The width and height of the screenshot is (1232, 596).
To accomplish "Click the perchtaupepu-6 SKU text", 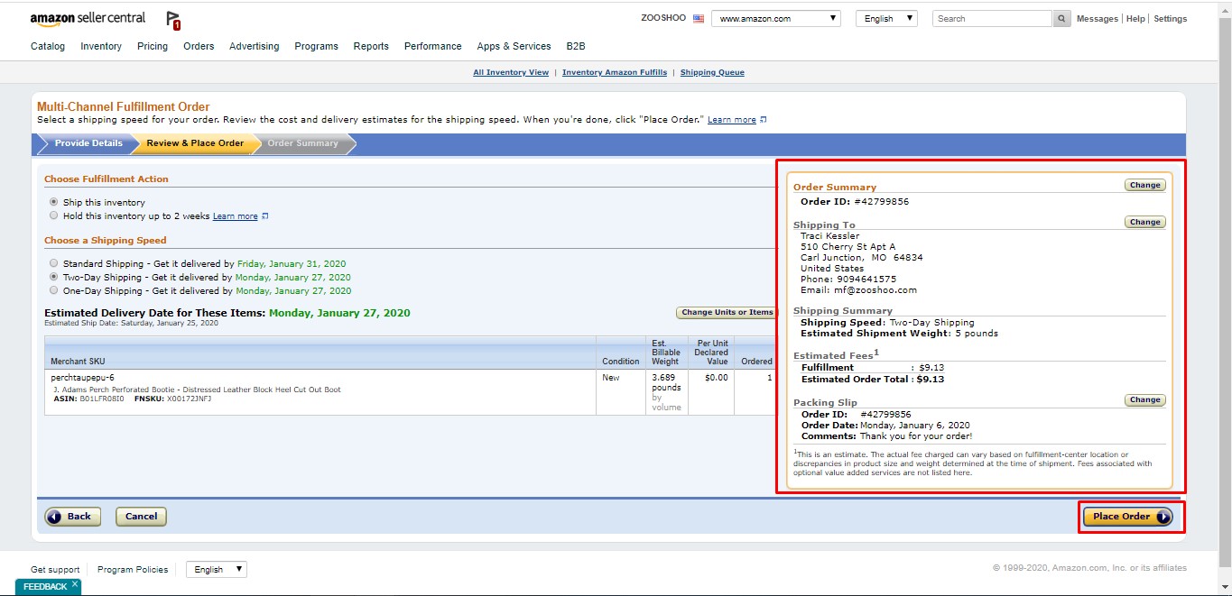I will coord(82,377).
